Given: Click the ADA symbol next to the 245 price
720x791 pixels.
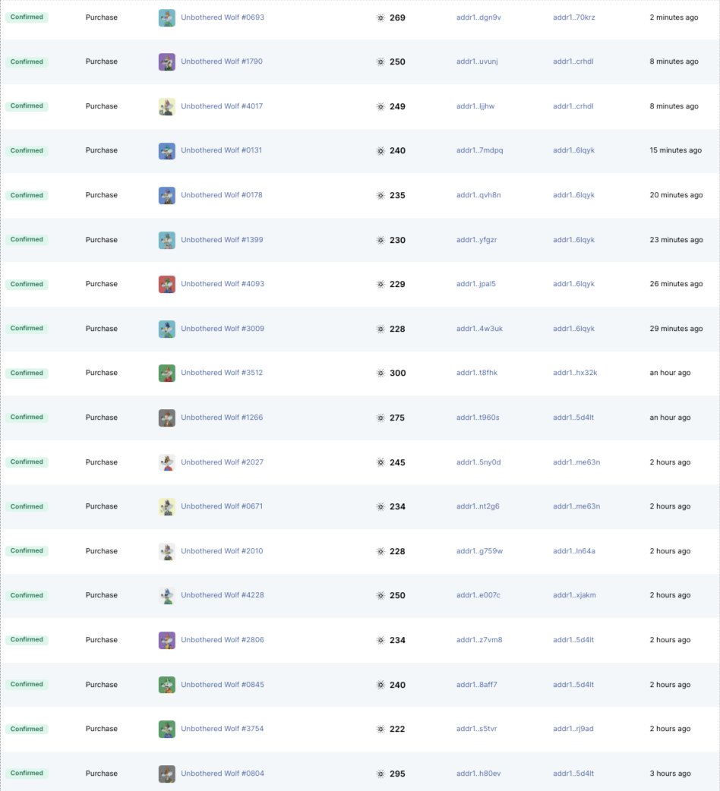Looking at the screenshot, I should click(381, 462).
